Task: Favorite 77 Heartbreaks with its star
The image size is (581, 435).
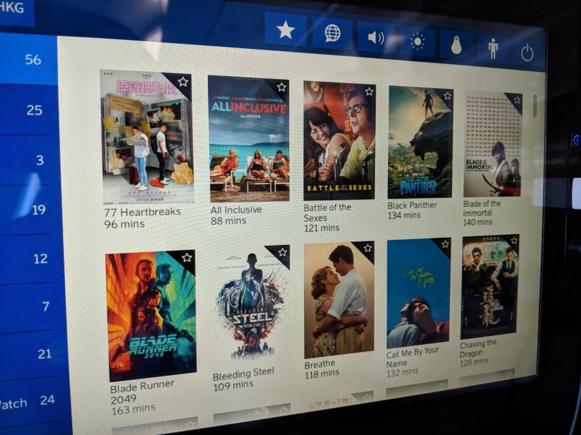Action: 183,82
